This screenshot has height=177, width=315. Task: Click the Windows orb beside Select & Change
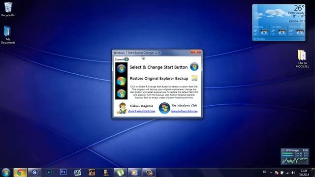194,67
